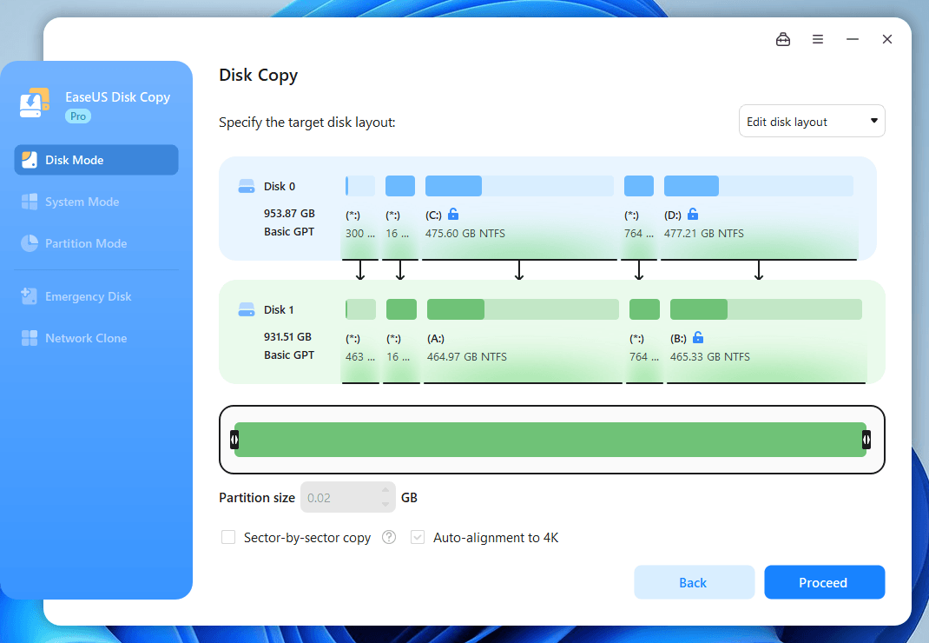Click the Disk 0 drive icon
The image size is (929, 643).
(x=247, y=186)
